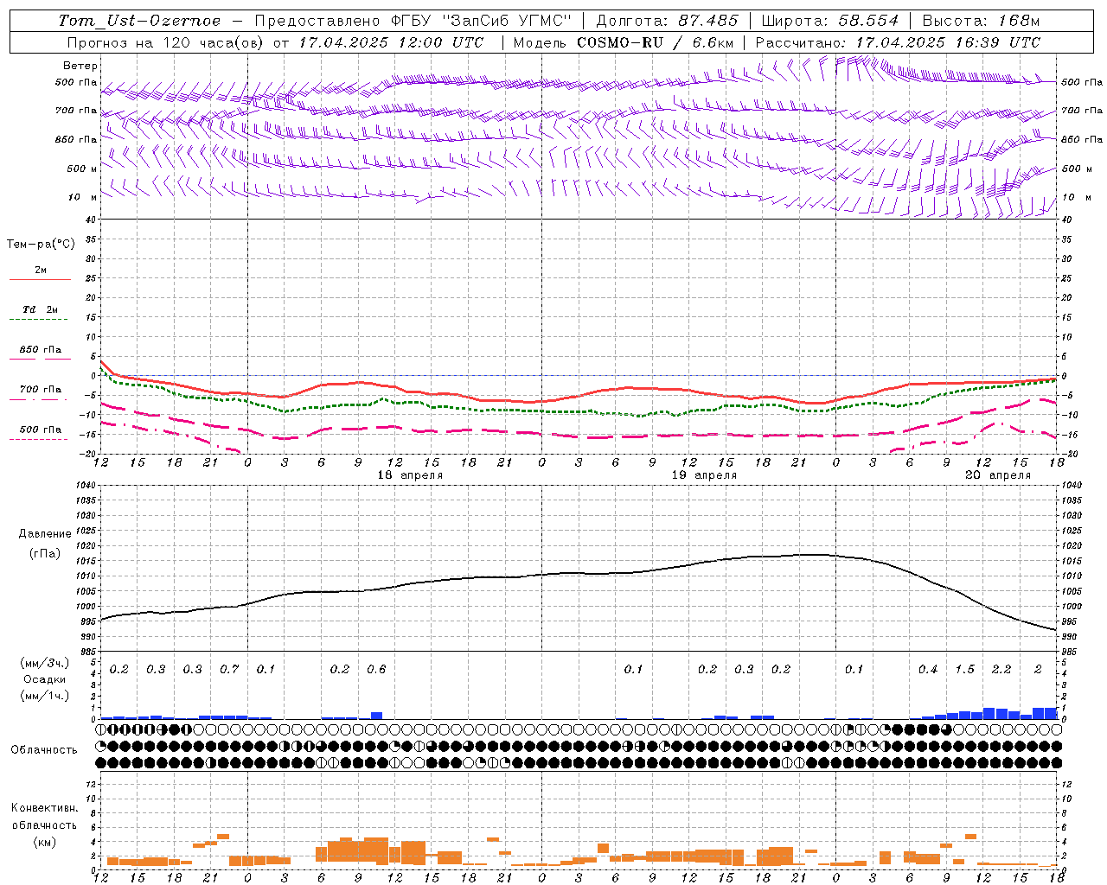
Task: Select the 'Модель COSMO-RU / 6.6км' text
Action: click(x=624, y=42)
